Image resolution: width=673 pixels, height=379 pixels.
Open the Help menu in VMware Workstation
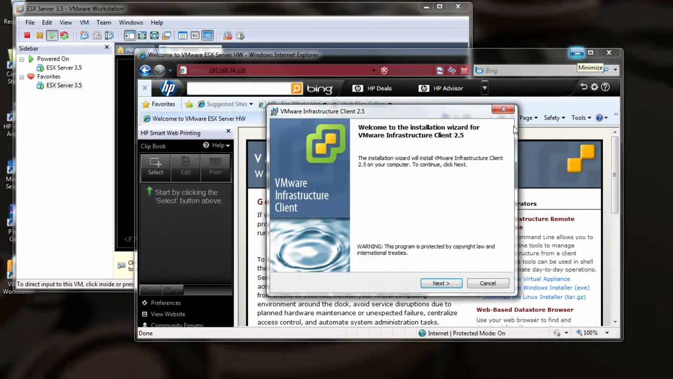(x=157, y=23)
